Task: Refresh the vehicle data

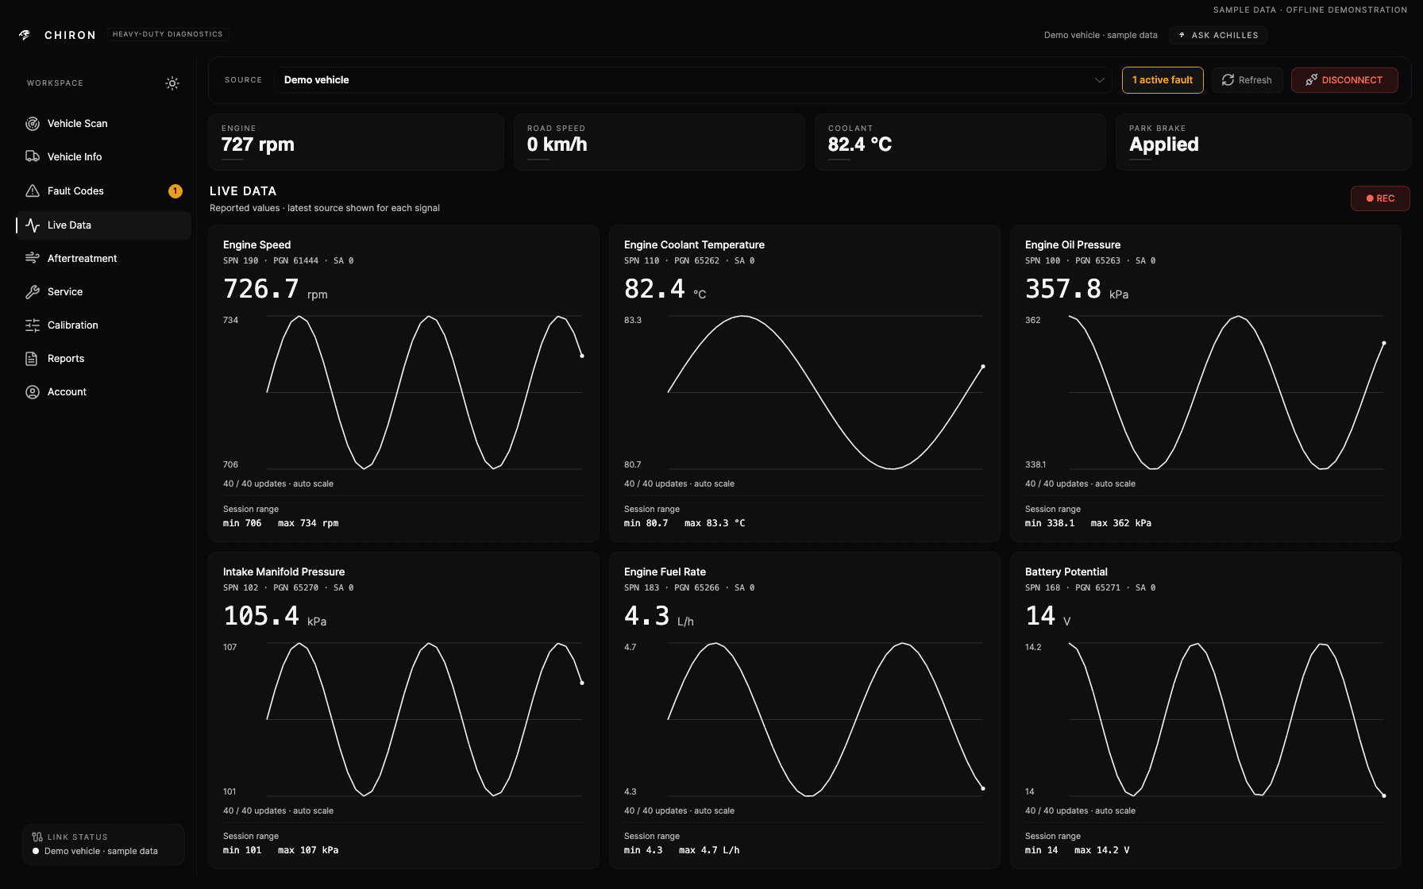Action: point(1247,80)
